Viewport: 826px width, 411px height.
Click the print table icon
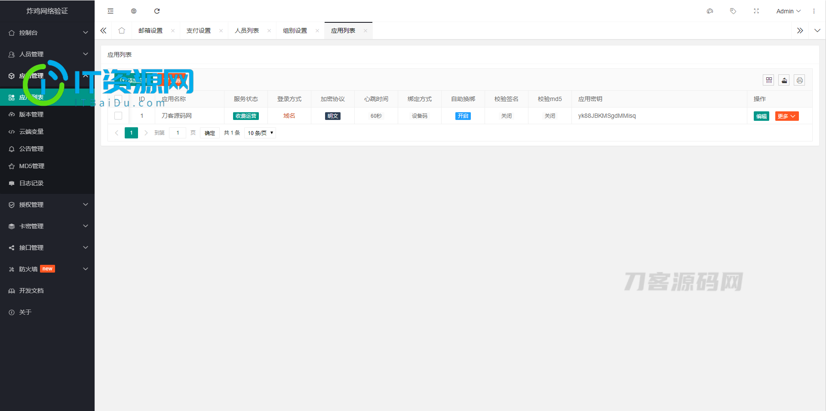(800, 80)
